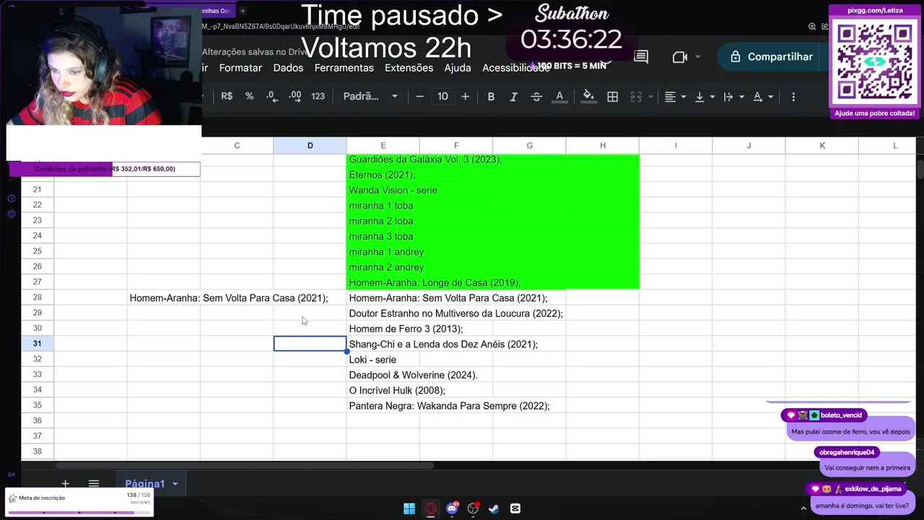
Task: Open the fill color picker
Action: 588,96
